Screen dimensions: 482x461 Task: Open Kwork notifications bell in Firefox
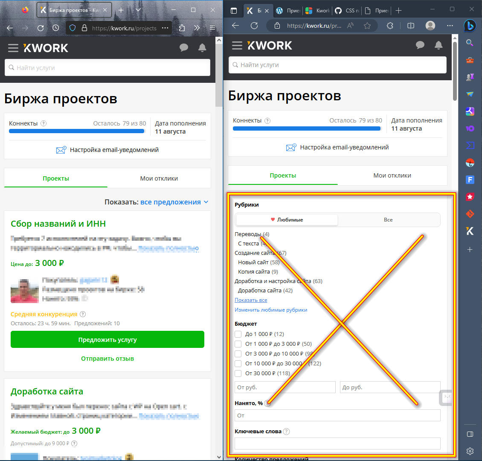[202, 48]
